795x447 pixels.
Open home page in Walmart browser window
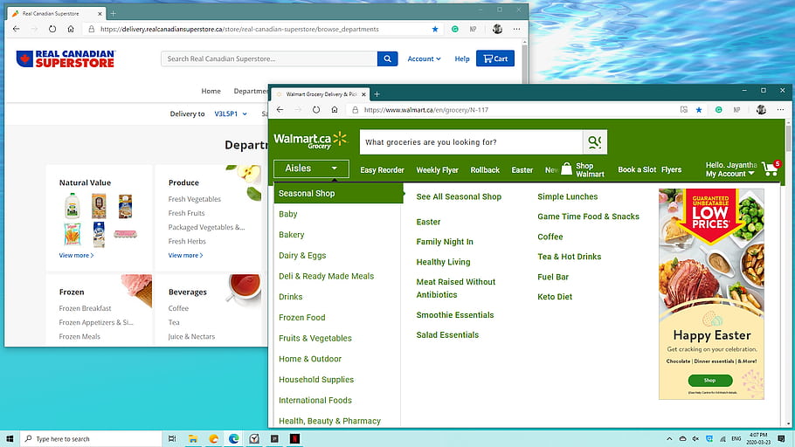coord(335,109)
